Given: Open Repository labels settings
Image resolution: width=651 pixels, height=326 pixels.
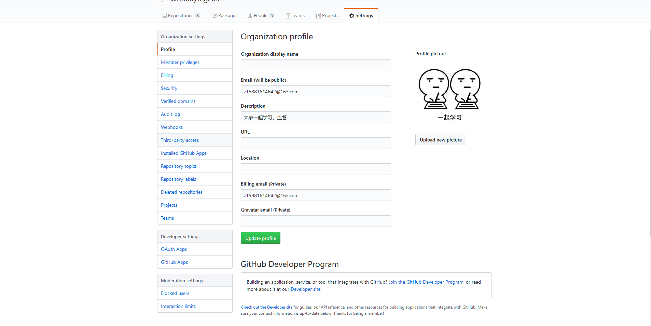Looking at the screenshot, I should 195,179.
